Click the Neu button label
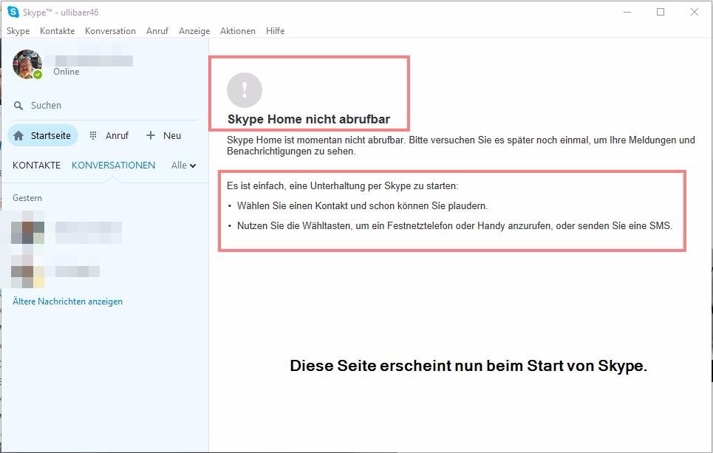This screenshot has width=713, height=453. tap(172, 135)
